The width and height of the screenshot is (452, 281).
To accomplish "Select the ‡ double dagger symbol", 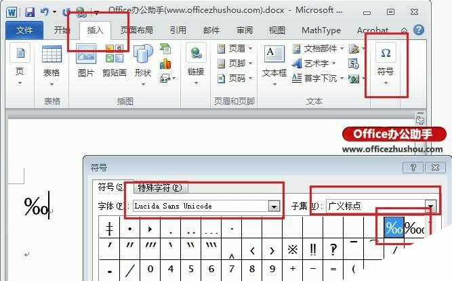I will 110,228.
